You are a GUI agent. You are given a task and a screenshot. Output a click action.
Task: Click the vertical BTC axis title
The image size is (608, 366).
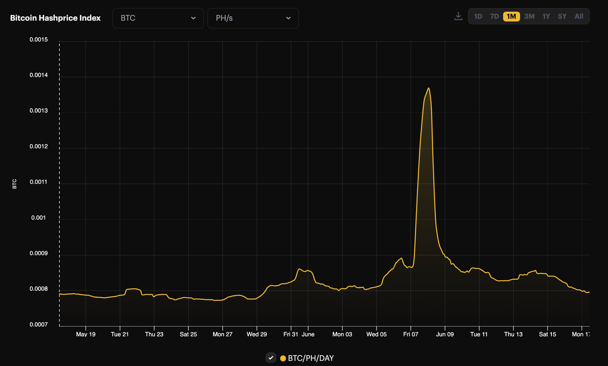click(x=14, y=184)
